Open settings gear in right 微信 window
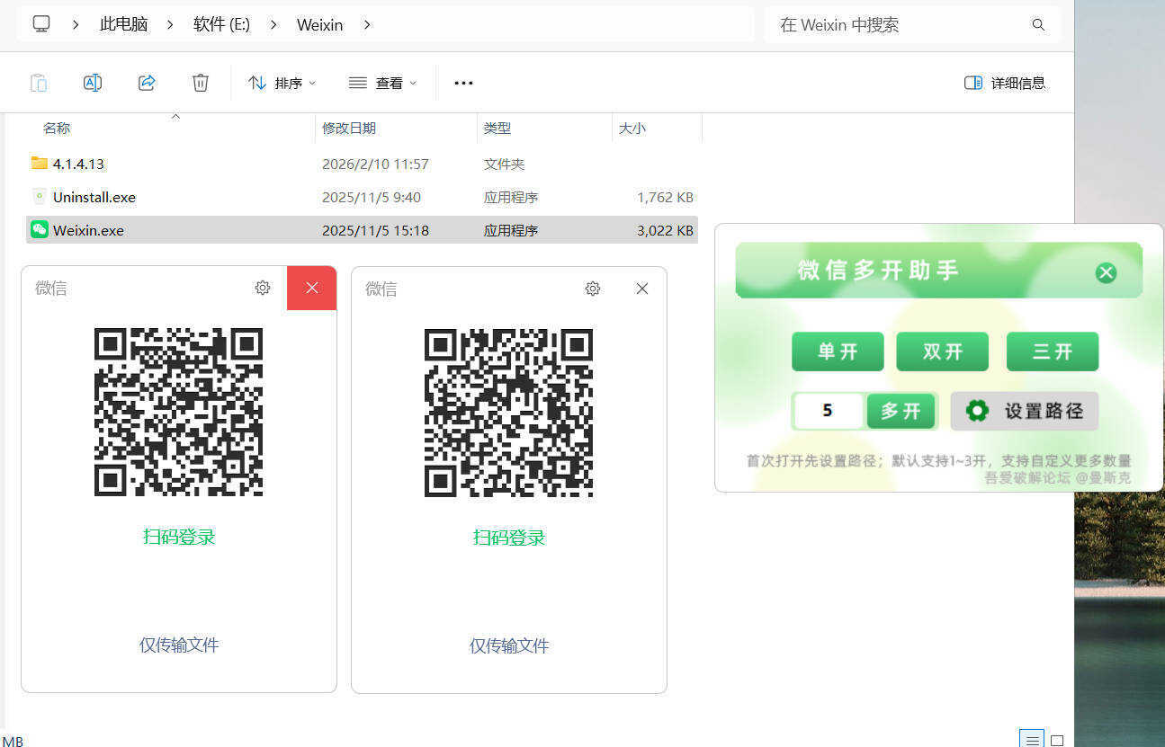 click(x=593, y=289)
